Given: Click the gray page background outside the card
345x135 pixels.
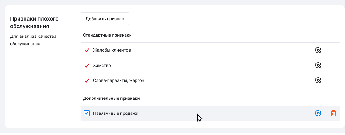Looking at the screenshot, I should [172, 2].
